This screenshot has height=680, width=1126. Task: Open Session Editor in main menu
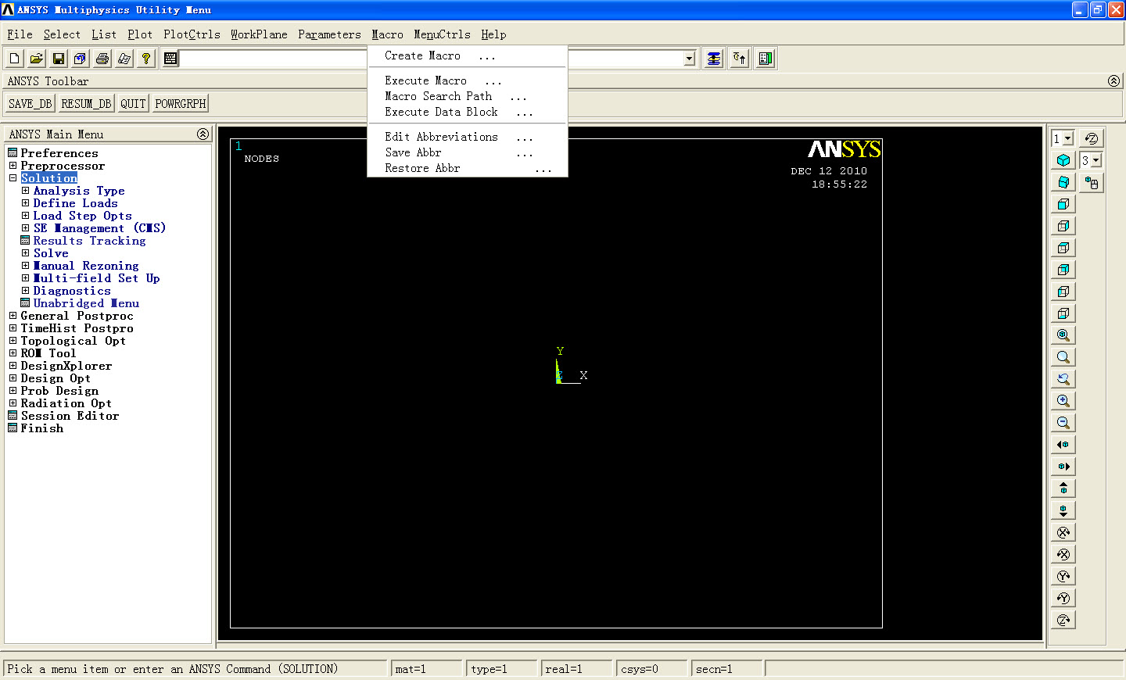[70, 416]
